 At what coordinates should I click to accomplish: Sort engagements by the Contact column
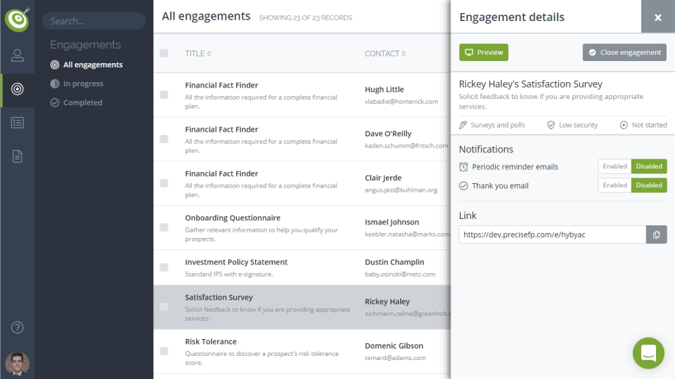[x=385, y=53]
